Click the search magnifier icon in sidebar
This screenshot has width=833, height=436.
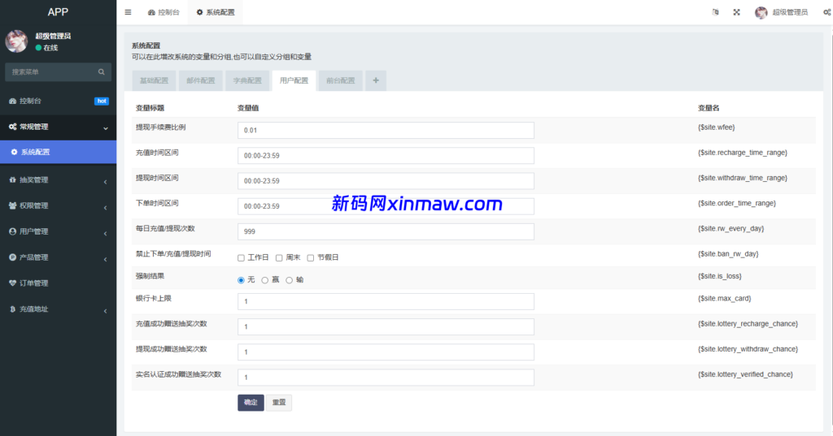tap(102, 71)
